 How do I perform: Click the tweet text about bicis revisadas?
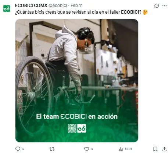point(78,12)
